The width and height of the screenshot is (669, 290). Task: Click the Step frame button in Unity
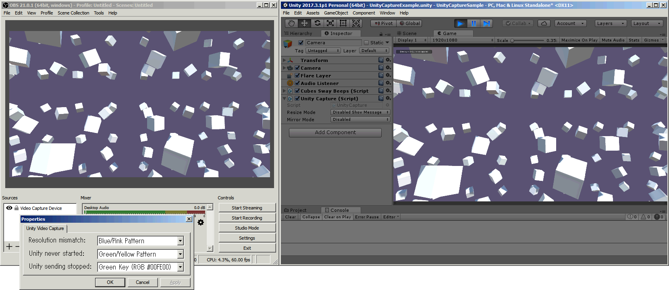pos(486,23)
